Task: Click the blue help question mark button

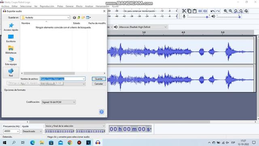Action: pyautogui.click(x=102, y=112)
